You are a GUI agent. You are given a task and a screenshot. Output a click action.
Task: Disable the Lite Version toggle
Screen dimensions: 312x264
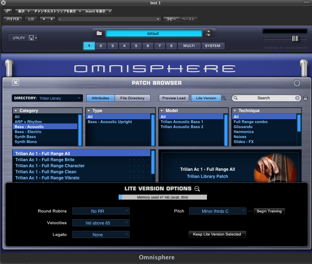(x=206, y=98)
